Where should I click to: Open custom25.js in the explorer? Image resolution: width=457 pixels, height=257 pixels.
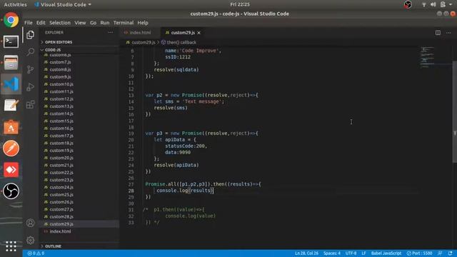(61, 195)
